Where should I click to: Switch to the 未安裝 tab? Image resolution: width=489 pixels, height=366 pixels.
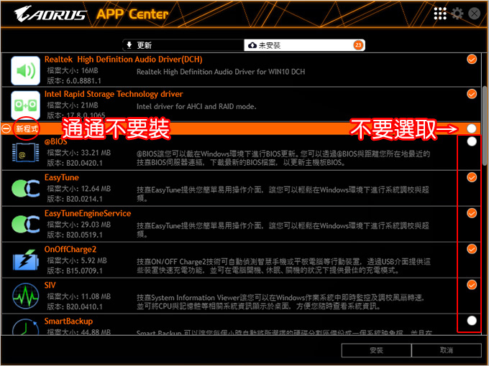coord(304,45)
